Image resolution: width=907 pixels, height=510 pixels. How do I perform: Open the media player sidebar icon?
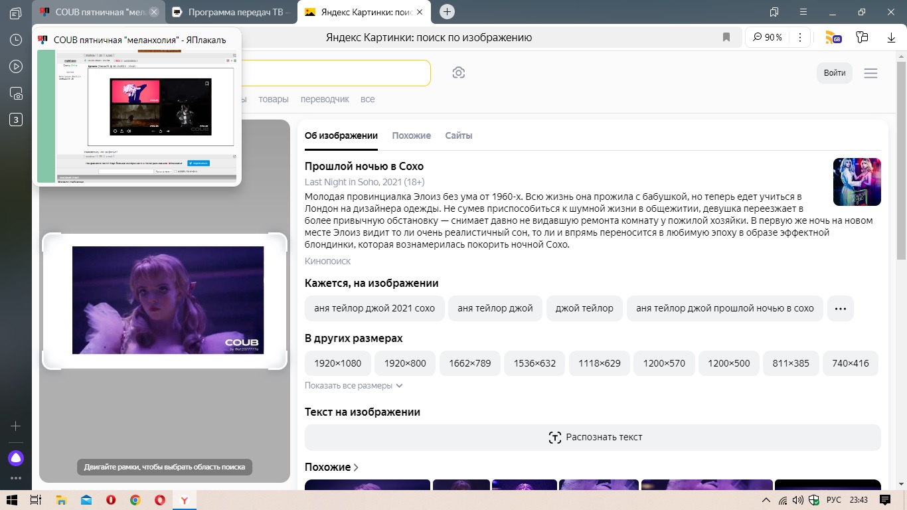(x=16, y=66)
